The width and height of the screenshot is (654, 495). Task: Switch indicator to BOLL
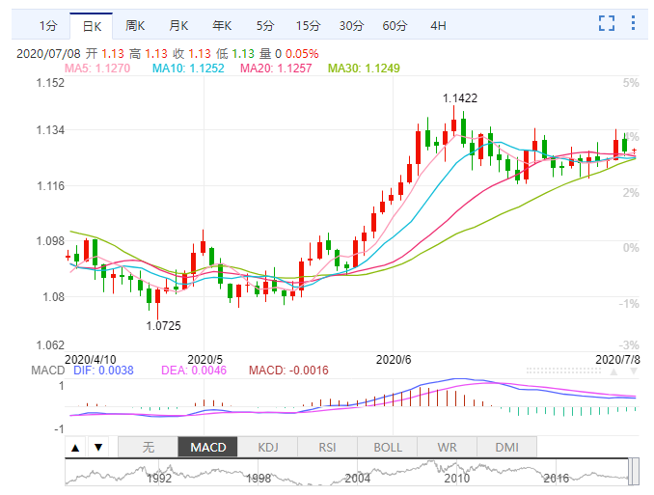[387, 448]
